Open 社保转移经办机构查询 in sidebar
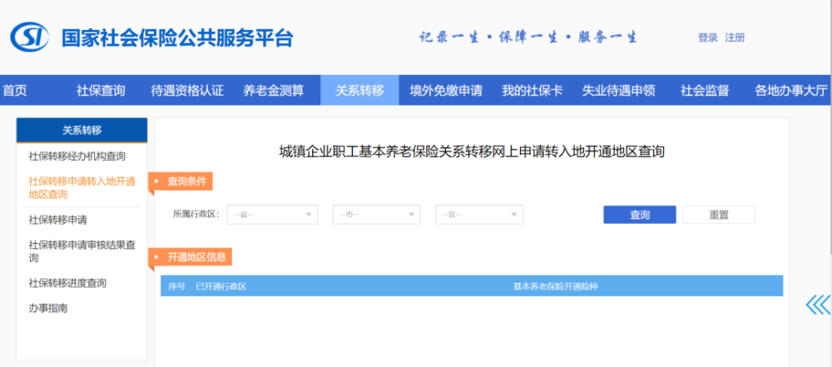This screenshot has height=367, width=832. coord(77,156)
